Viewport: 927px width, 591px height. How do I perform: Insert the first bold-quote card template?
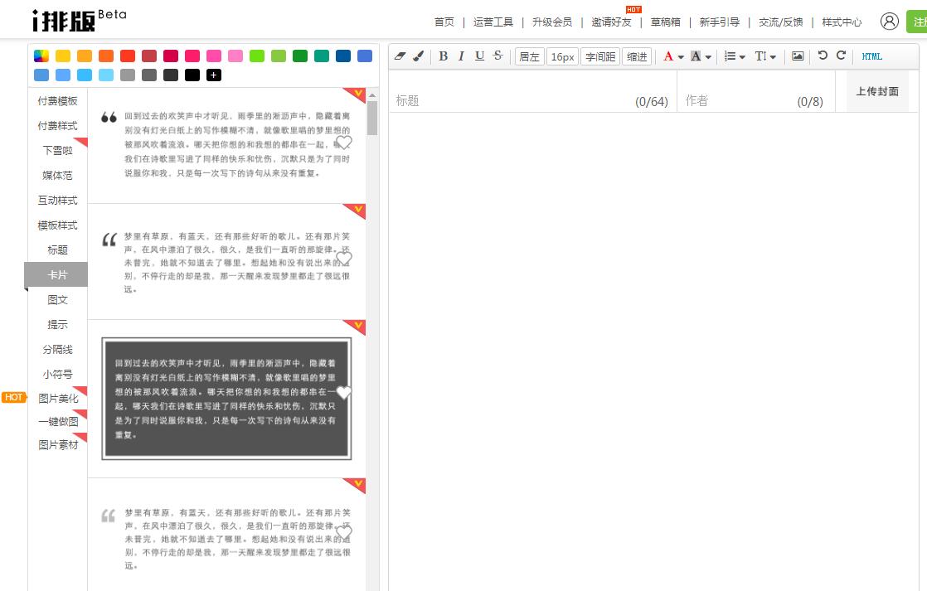pyautogui.click(x=226, y=144)
